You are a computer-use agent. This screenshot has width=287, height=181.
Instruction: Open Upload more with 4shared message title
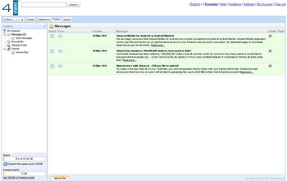(148, 66)
